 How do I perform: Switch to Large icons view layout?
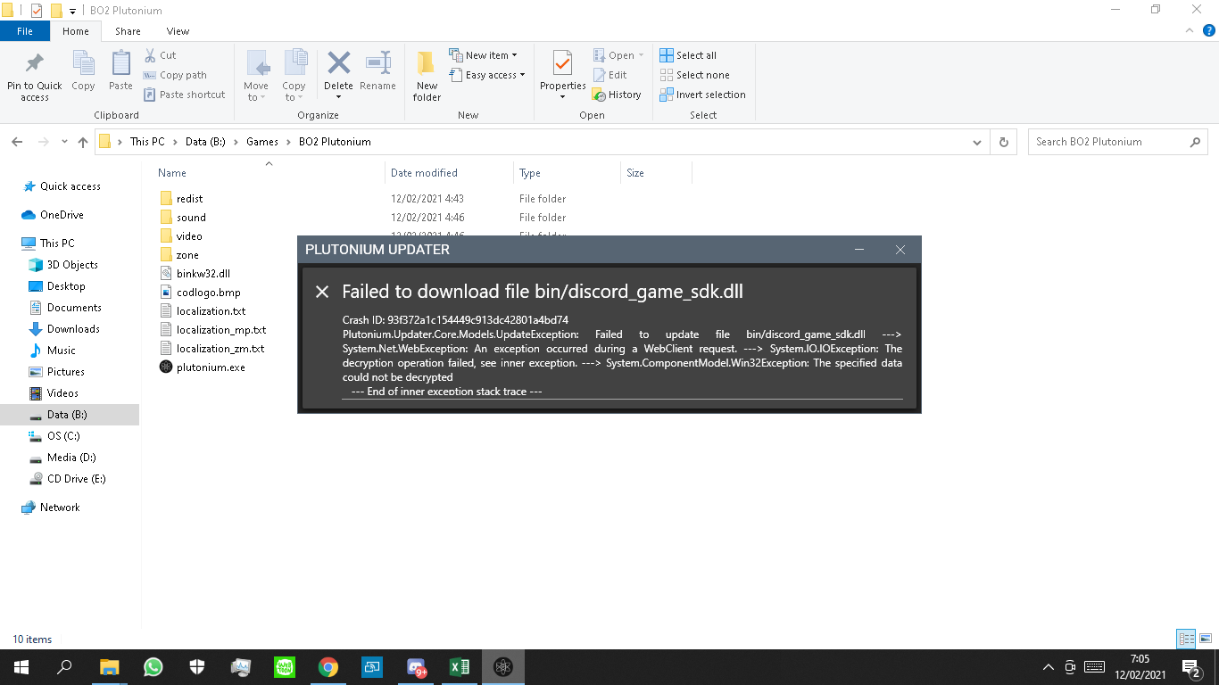[x=1206, y=639]
